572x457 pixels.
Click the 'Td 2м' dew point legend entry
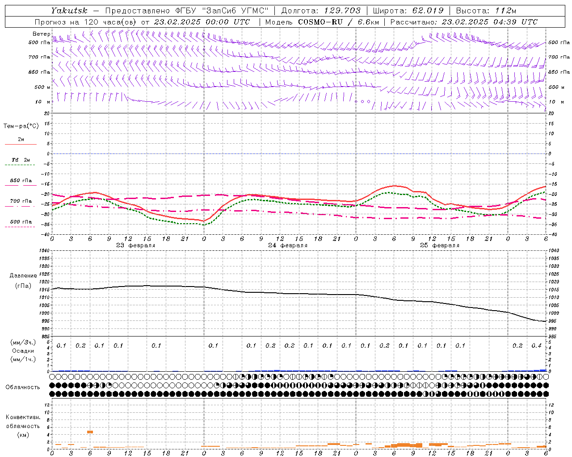(x=21, y=160)
